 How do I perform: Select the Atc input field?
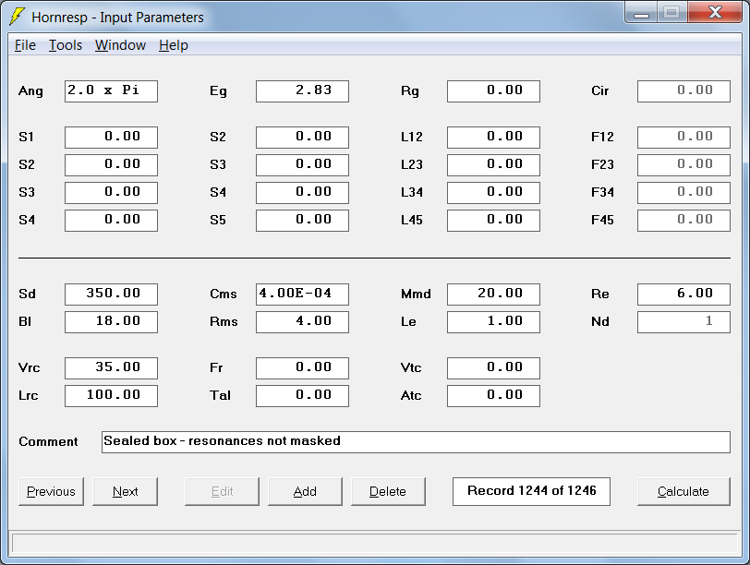click(x=493, y=396)
